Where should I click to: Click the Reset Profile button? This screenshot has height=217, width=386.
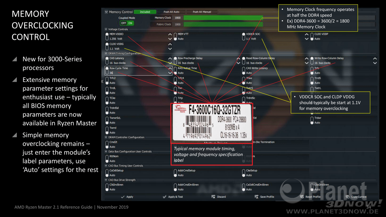click(310, 197)
